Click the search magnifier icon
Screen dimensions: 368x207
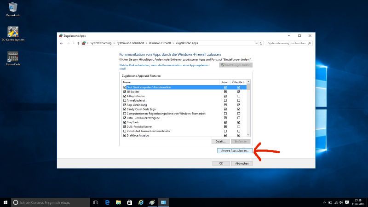click(x=309, y=43)
